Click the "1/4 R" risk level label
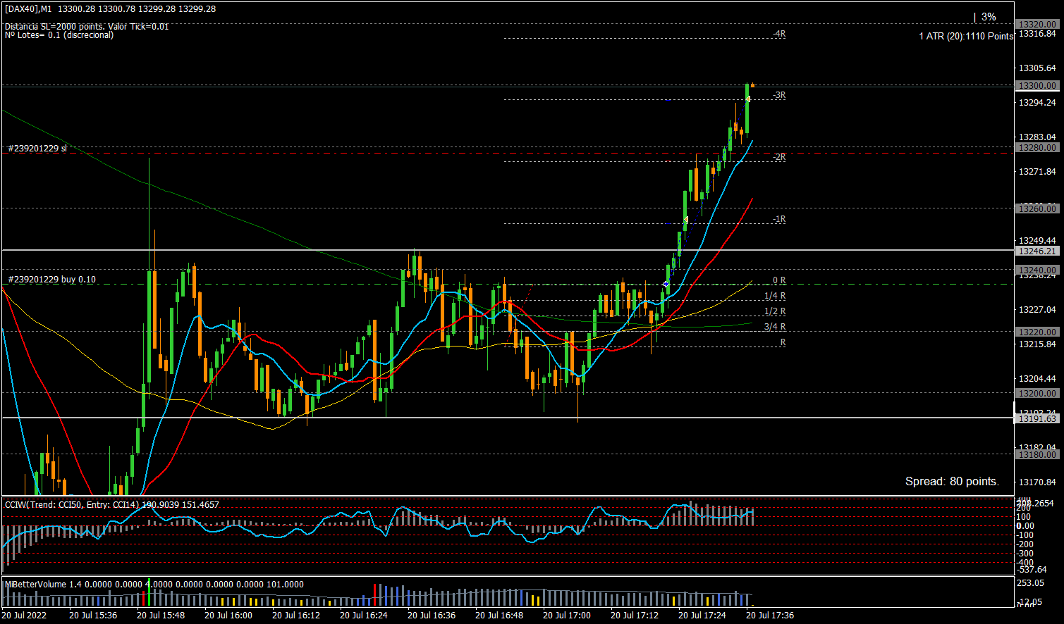Image resolution: width=1064 pixels, height=624 pixels. point(775,296)
